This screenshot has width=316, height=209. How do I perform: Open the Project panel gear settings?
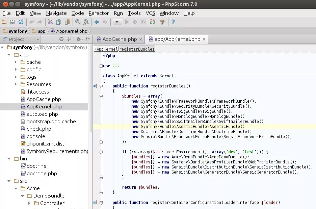(79, 39)
